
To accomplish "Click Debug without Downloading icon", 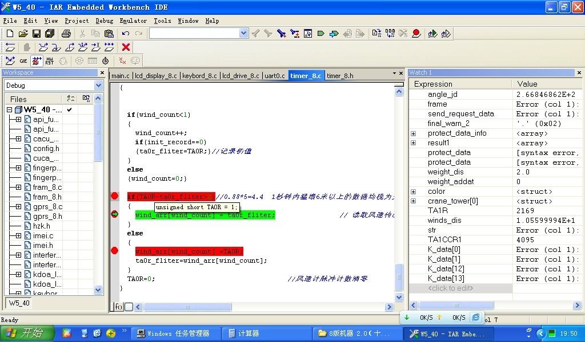I will point(446,34).
